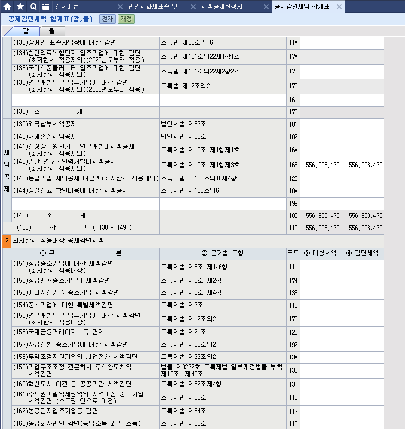
Task: Click ② 근거법 조항 column header
Action: pyautogui.click(x=223, y=253)
